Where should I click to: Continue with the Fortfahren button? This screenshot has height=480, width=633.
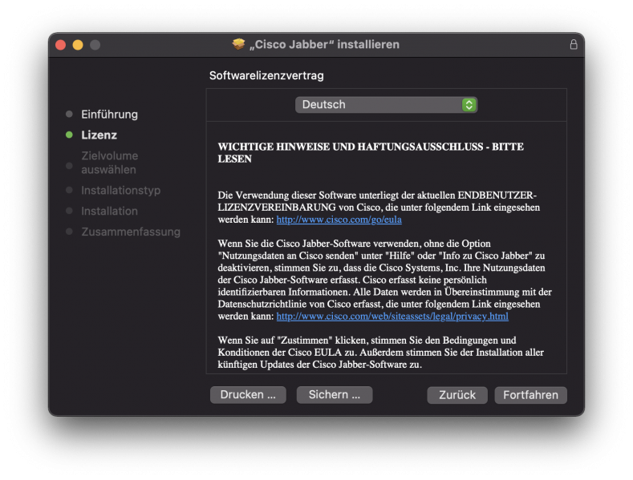click(x=530, y=395)
